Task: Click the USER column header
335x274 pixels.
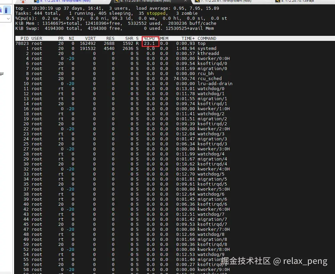Action: [37, 39]
